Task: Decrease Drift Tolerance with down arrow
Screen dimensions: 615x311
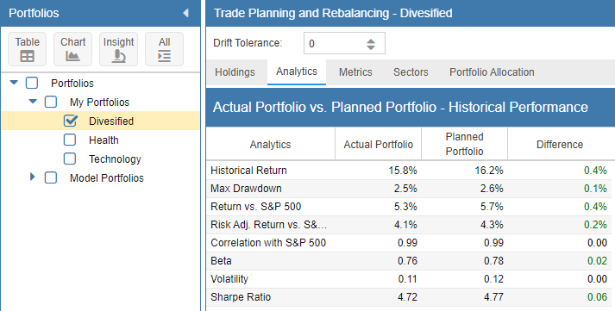Action: pyautogui.click(x=371, y=47)
